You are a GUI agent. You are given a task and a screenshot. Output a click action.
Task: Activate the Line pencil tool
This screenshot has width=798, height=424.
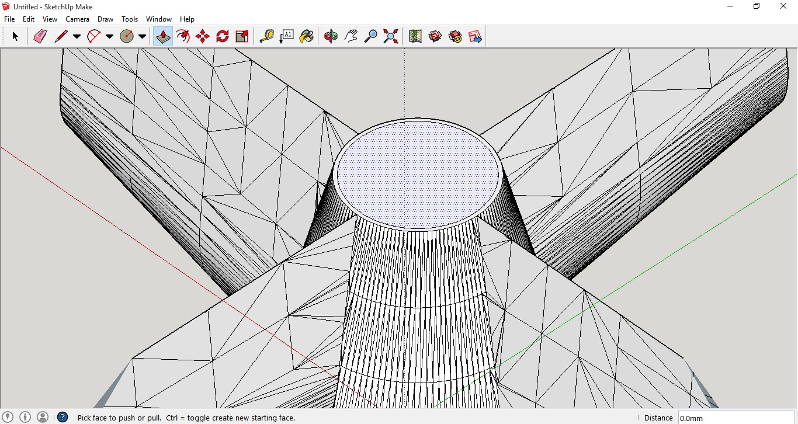[61, 36]
